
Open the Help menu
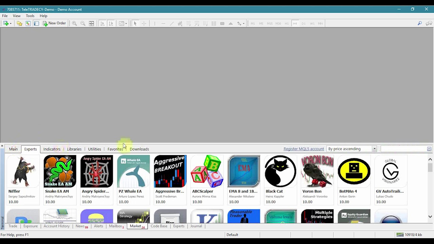[43, 16]
